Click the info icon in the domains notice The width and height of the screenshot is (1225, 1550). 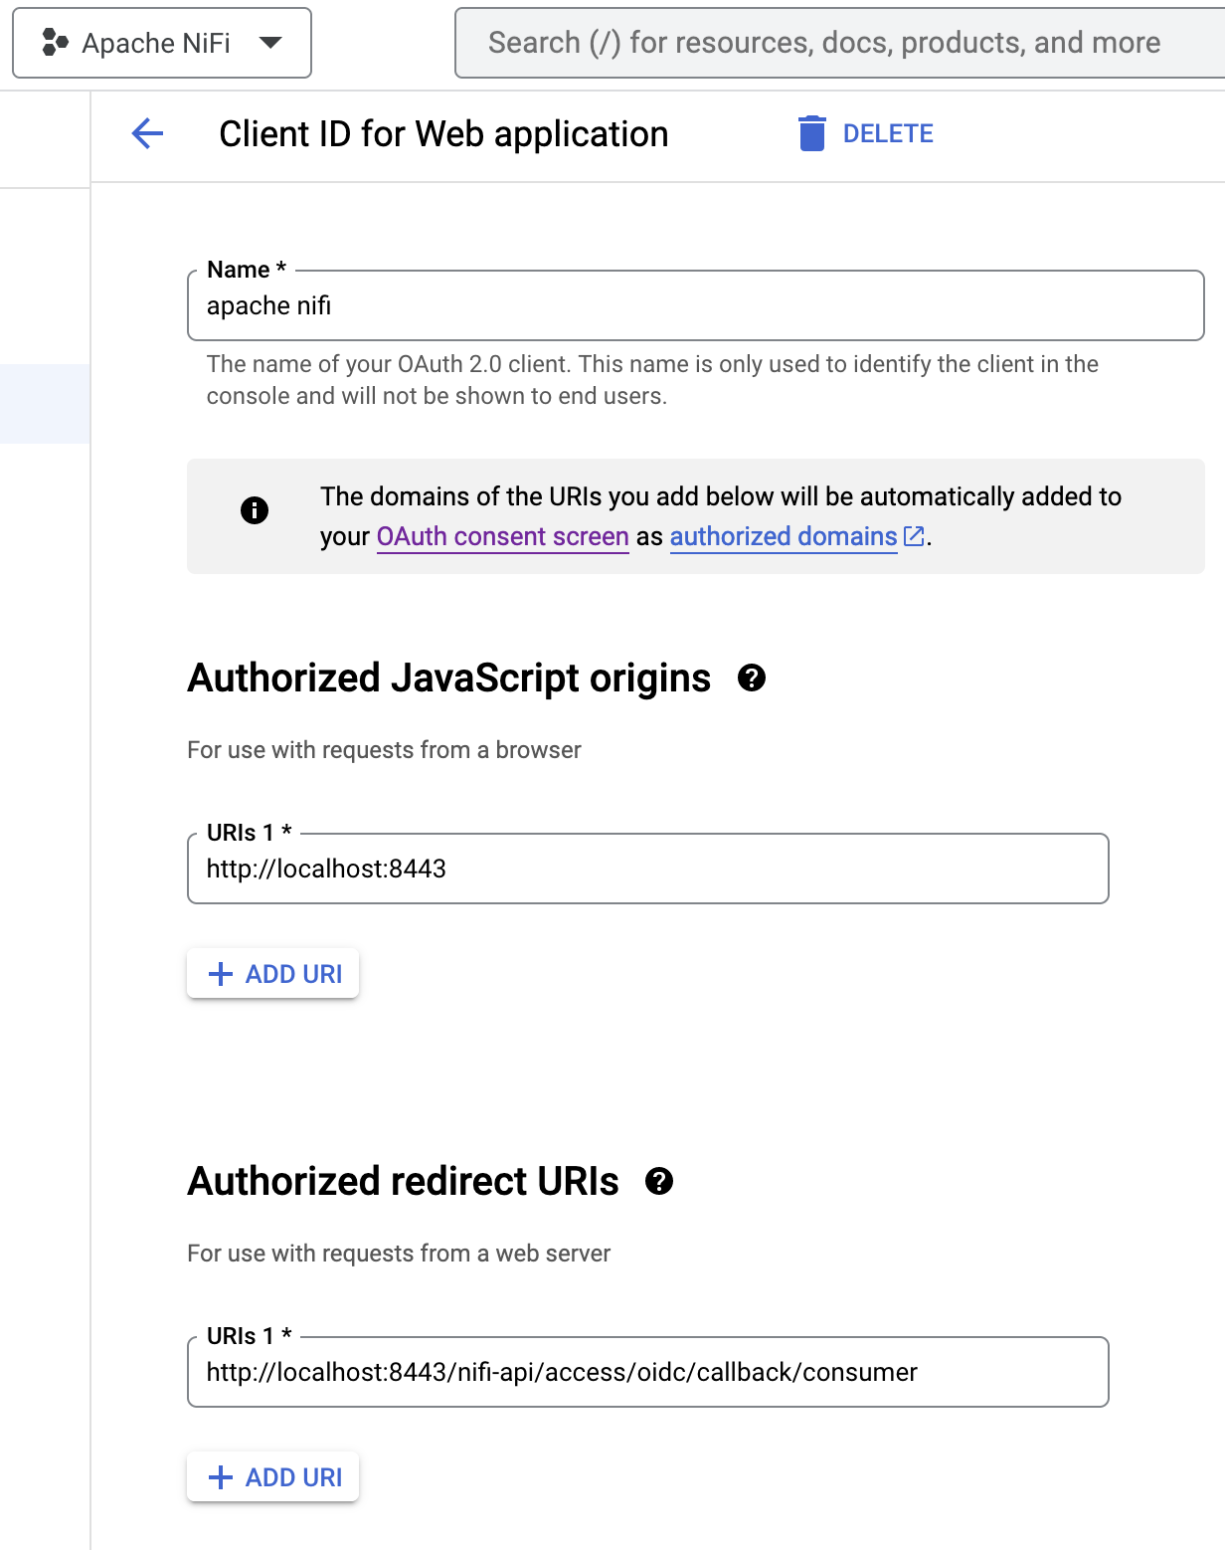(254, 511)
